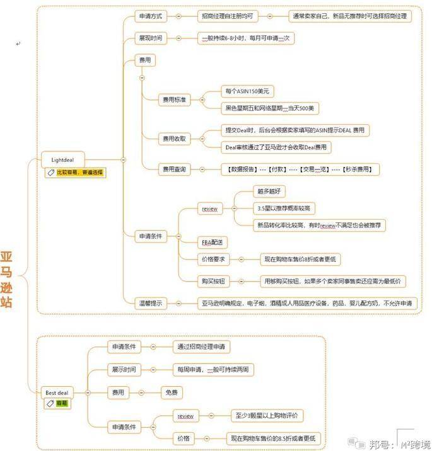Viewport: 432px width, 451px height.
Task: Click the tag icon under Best deal
Action: tap(50, 404)
